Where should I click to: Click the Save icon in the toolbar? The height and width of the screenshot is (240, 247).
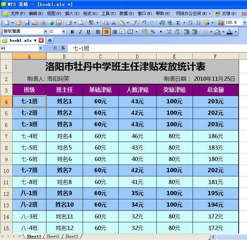pos(27,23)
